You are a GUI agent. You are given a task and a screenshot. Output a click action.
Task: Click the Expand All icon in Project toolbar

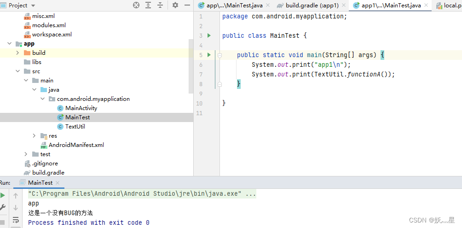(148, 5)
